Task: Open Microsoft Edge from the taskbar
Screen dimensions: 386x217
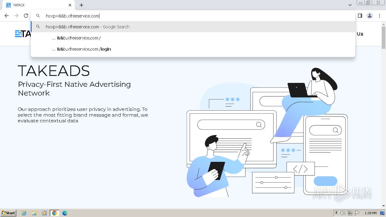Action: click(65, 213)
